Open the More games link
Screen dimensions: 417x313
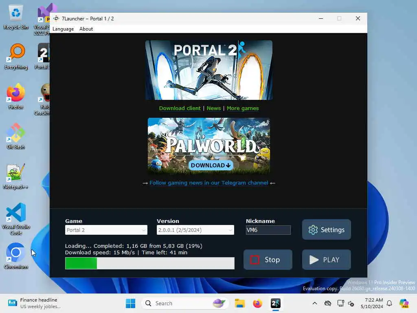tap(243, 108)
